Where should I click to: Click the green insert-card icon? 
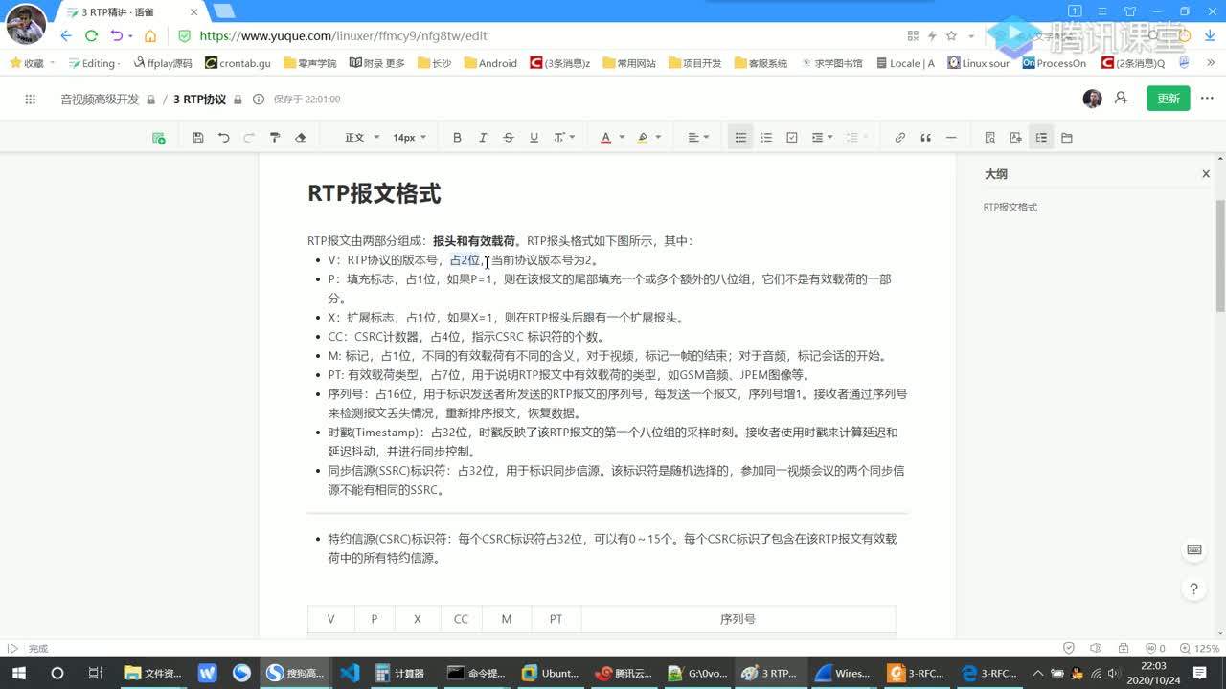159,138
